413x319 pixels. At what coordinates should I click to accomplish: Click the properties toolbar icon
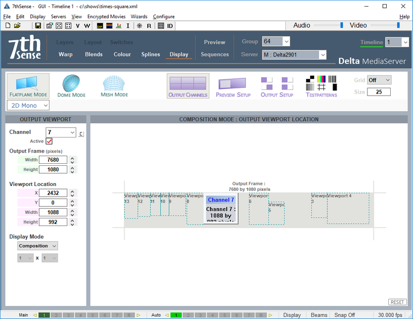pos(50,26)
